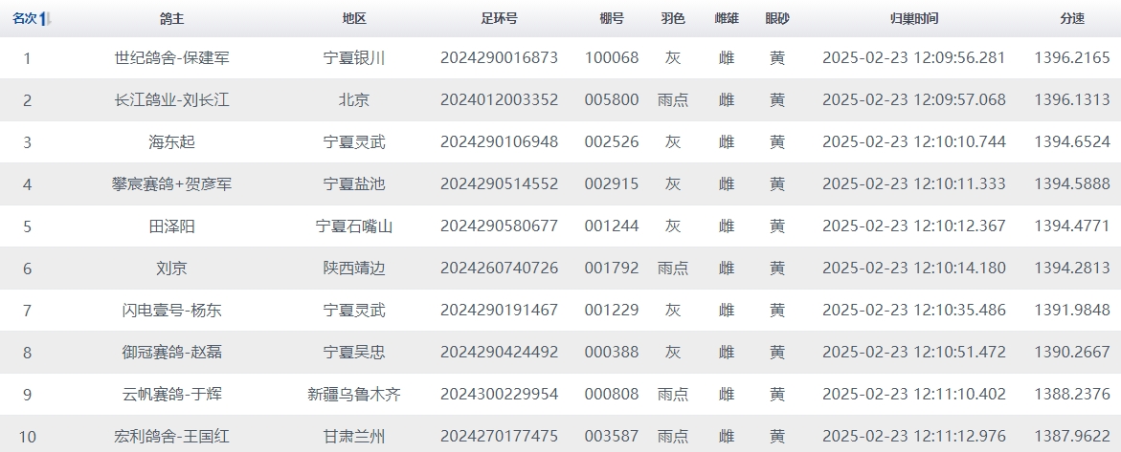This screenshot has height=452, width=1121.
Task: Sort results by 分速 column header
Action: [x=1071, y=19]
